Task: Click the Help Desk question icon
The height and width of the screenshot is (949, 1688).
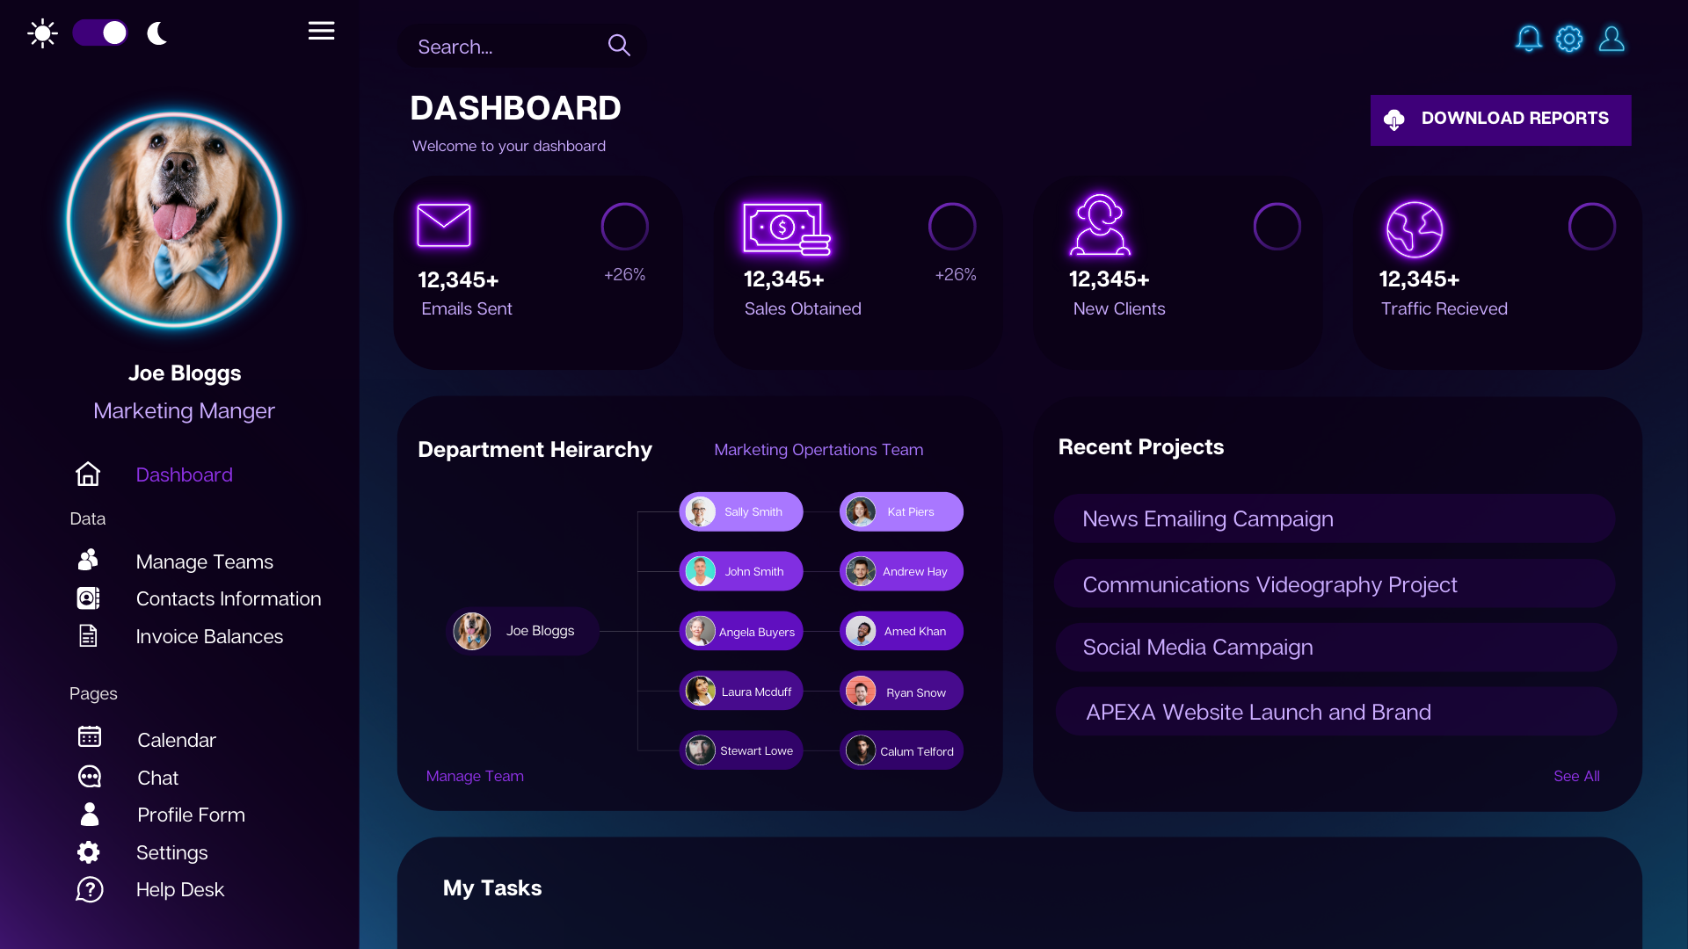Action: pos(90,889)
